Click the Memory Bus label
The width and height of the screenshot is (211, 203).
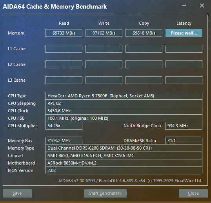point(20,141)
